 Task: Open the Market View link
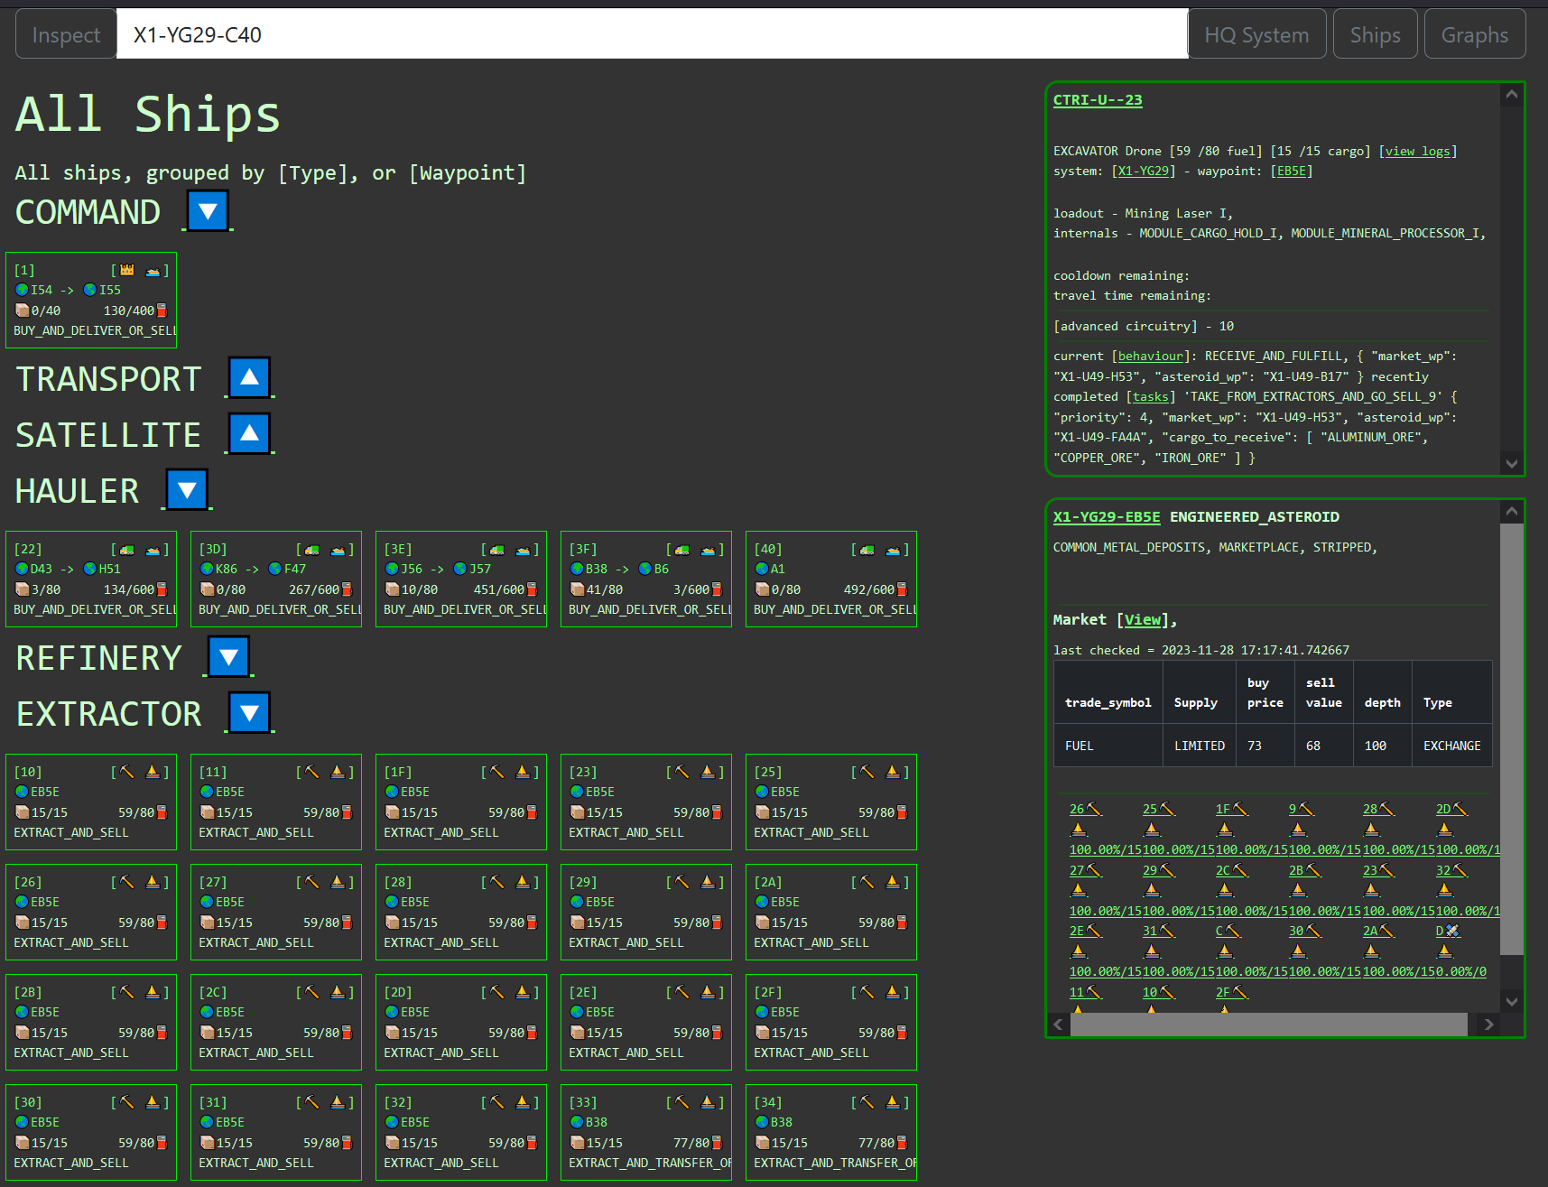coord(1142,620)
